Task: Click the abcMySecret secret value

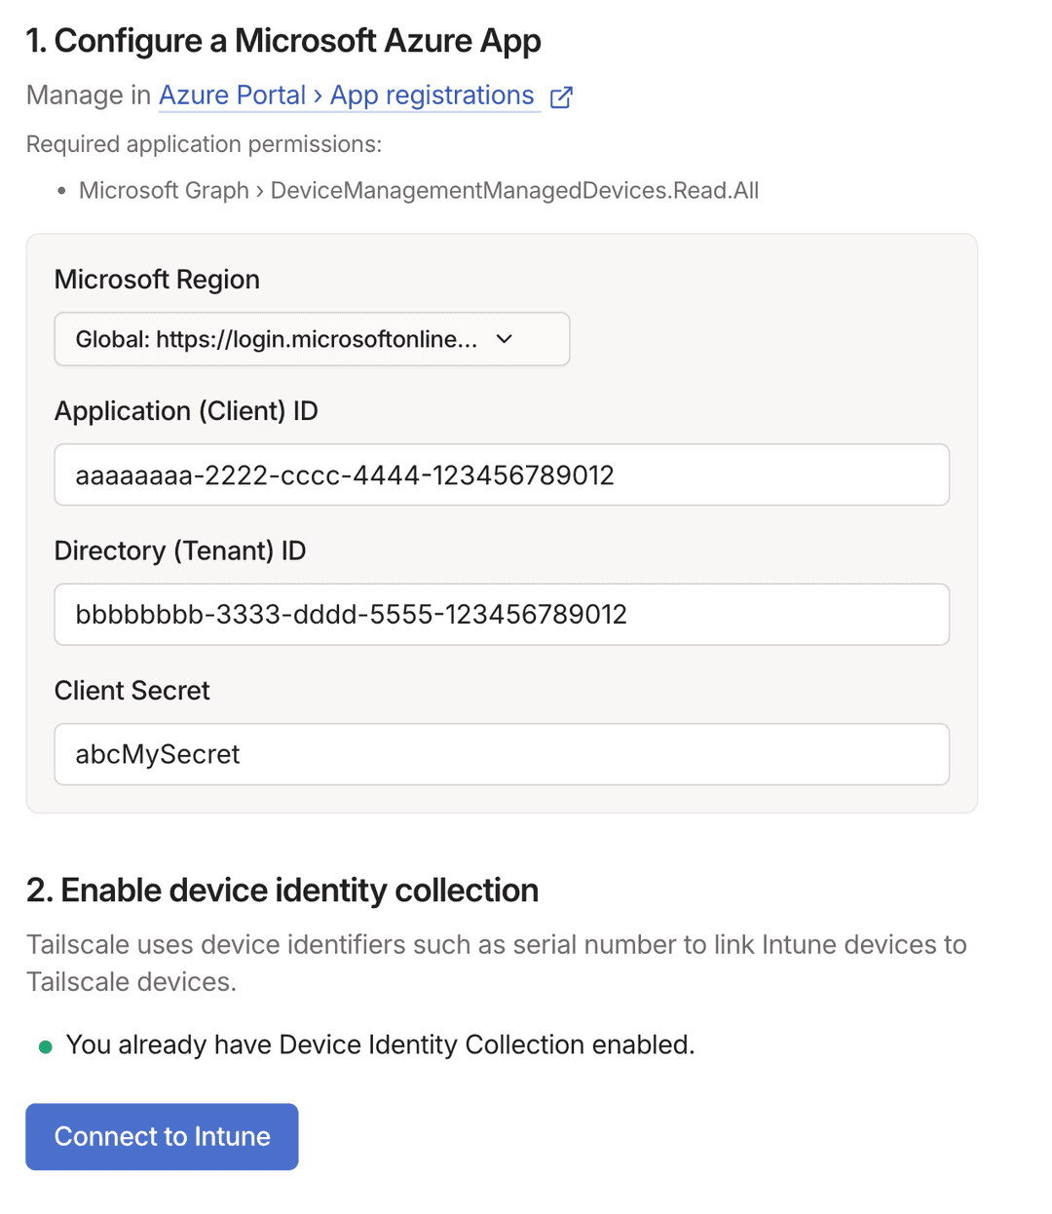Action: (x=157, y=754)
